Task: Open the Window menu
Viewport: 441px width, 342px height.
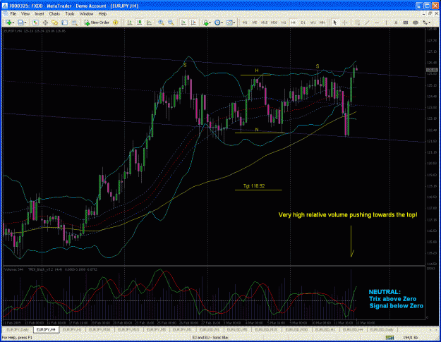Action: pyautogui.click(x=86, y=14)
